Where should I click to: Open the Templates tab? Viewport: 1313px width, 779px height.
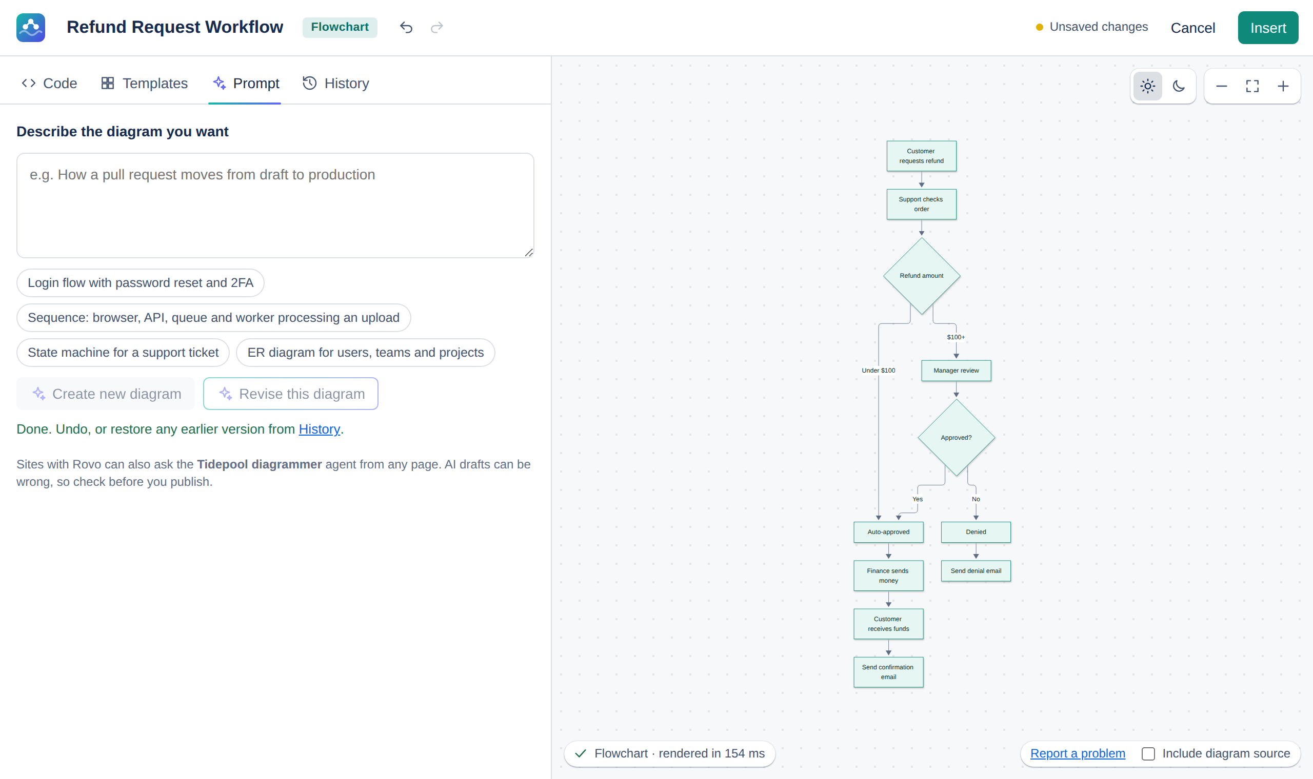[x=145, y=84]
